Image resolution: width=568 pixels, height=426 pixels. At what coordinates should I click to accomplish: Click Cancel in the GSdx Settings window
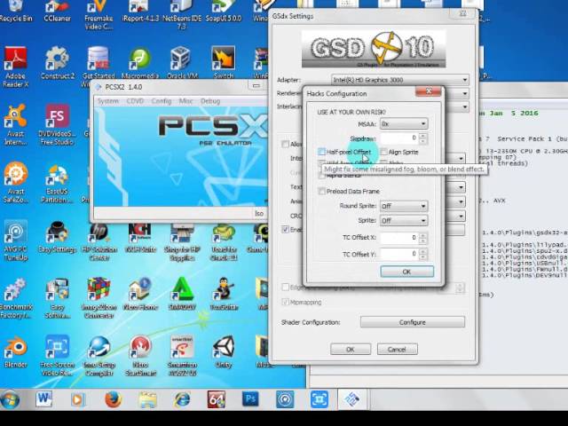point(397,349)
